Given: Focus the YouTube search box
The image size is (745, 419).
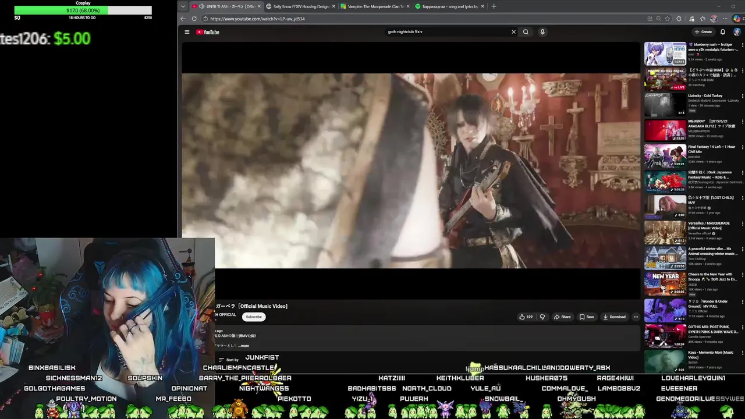Looking at the screenshot, I should pyautogui.click(x=448, y=32).
